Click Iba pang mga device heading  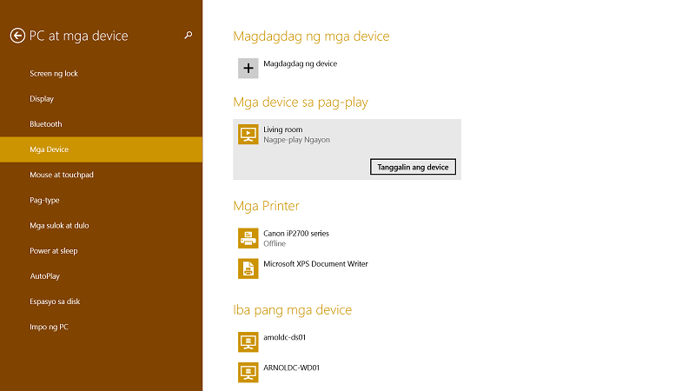(293, 310)
